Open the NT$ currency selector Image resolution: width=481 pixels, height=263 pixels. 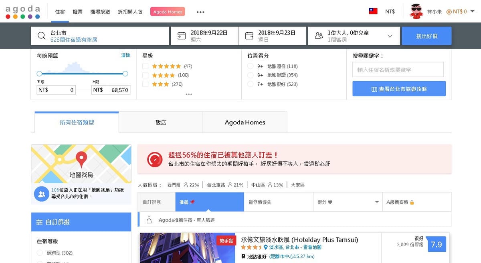click(x=390, y=12)
